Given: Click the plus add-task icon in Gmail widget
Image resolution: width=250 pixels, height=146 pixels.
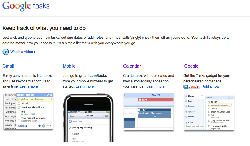Looking at the screenshot, I should coord(39,126).
